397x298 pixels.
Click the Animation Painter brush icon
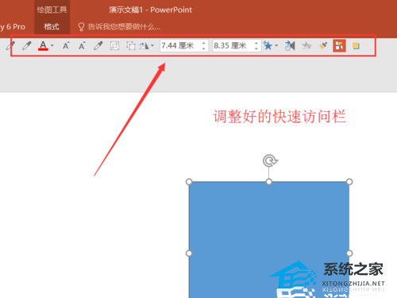323,46
